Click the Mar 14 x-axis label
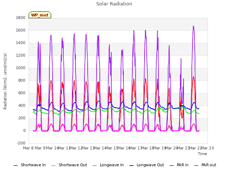 click(x=100, y=148)
